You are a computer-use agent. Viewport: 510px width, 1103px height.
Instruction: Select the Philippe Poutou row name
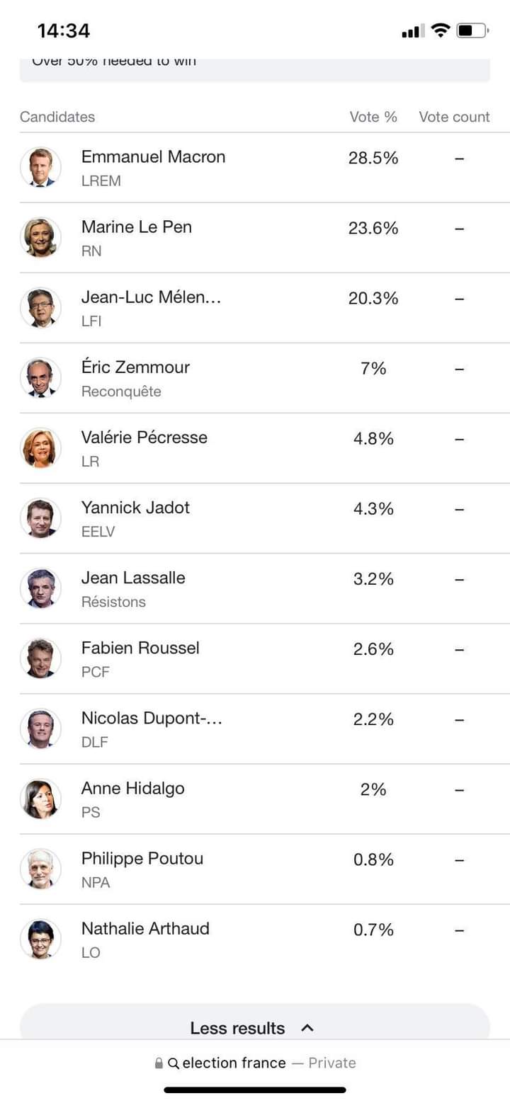(142, 859)
